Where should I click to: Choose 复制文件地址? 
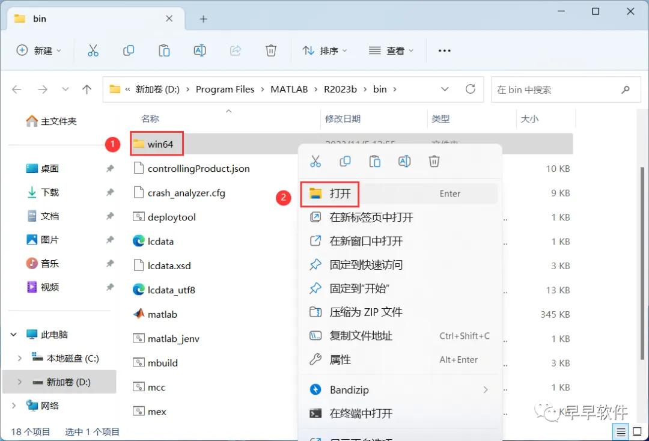coord(400,336)
